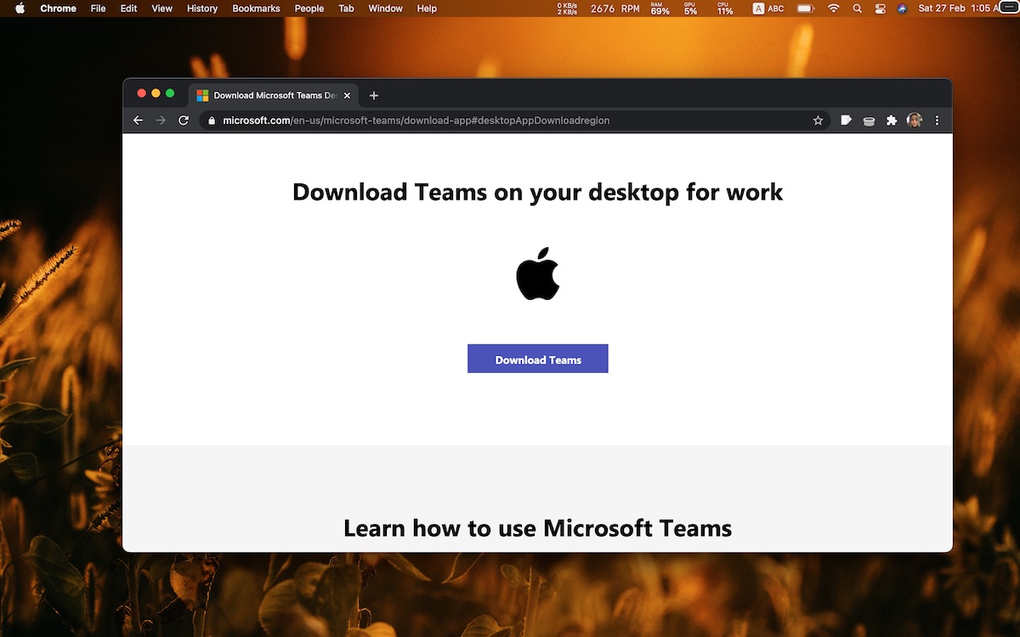Image resolution: width=1020 pixels, height=637 pixels.
Task: Click the CPU 11% menu bar indicator
Action: [724, 8]
